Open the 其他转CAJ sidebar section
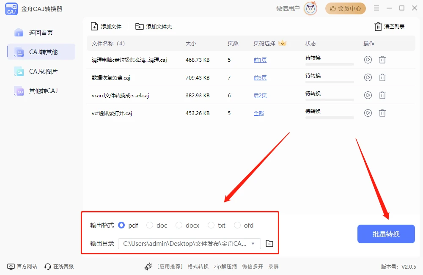 coord(41,91)
